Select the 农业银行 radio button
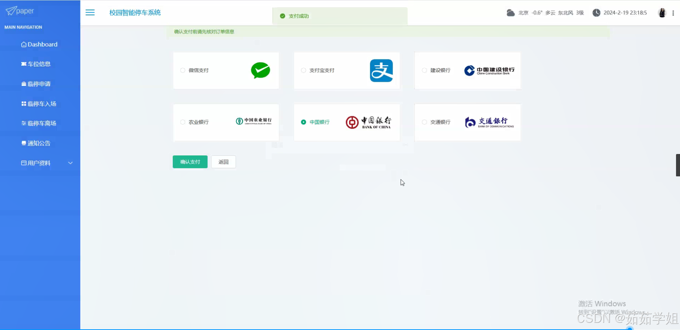The width and height of the screenshot is (680, 330). (x=183, y=122)
